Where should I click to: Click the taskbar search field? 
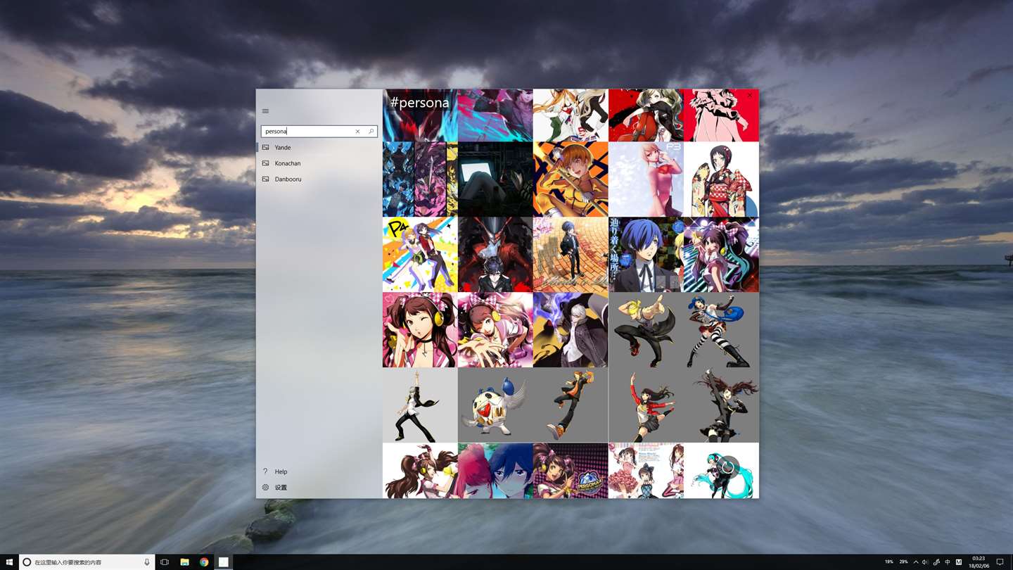(x=87, y=562)
